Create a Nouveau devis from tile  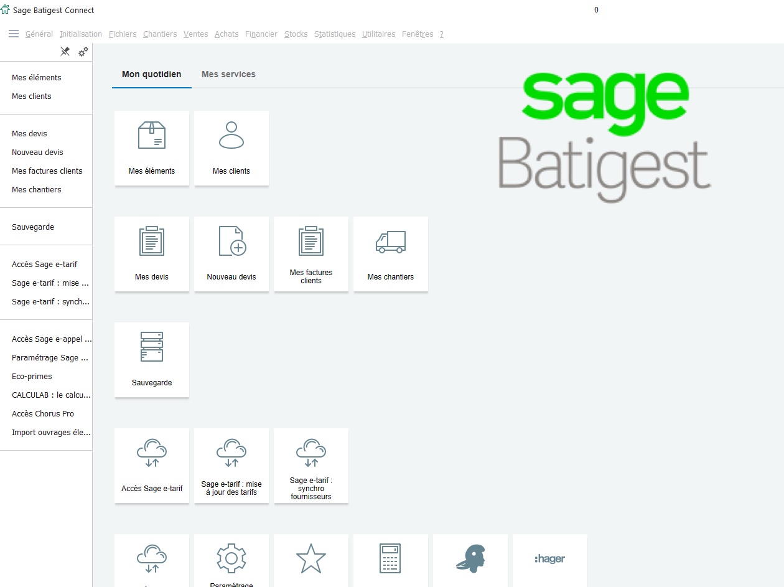231,254
